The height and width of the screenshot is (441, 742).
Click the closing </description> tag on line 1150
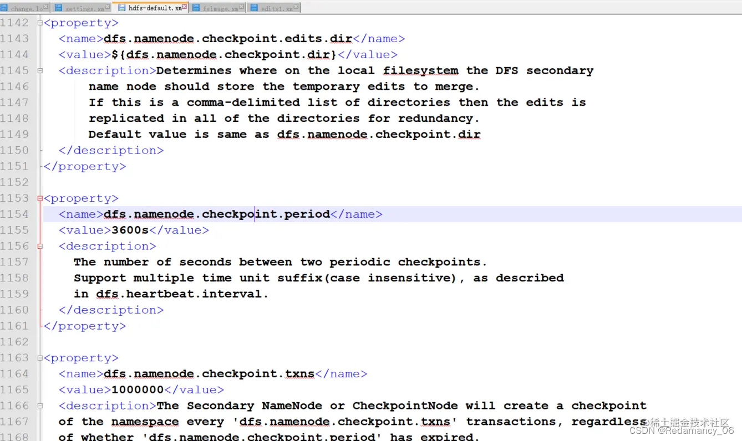[111, 150]
